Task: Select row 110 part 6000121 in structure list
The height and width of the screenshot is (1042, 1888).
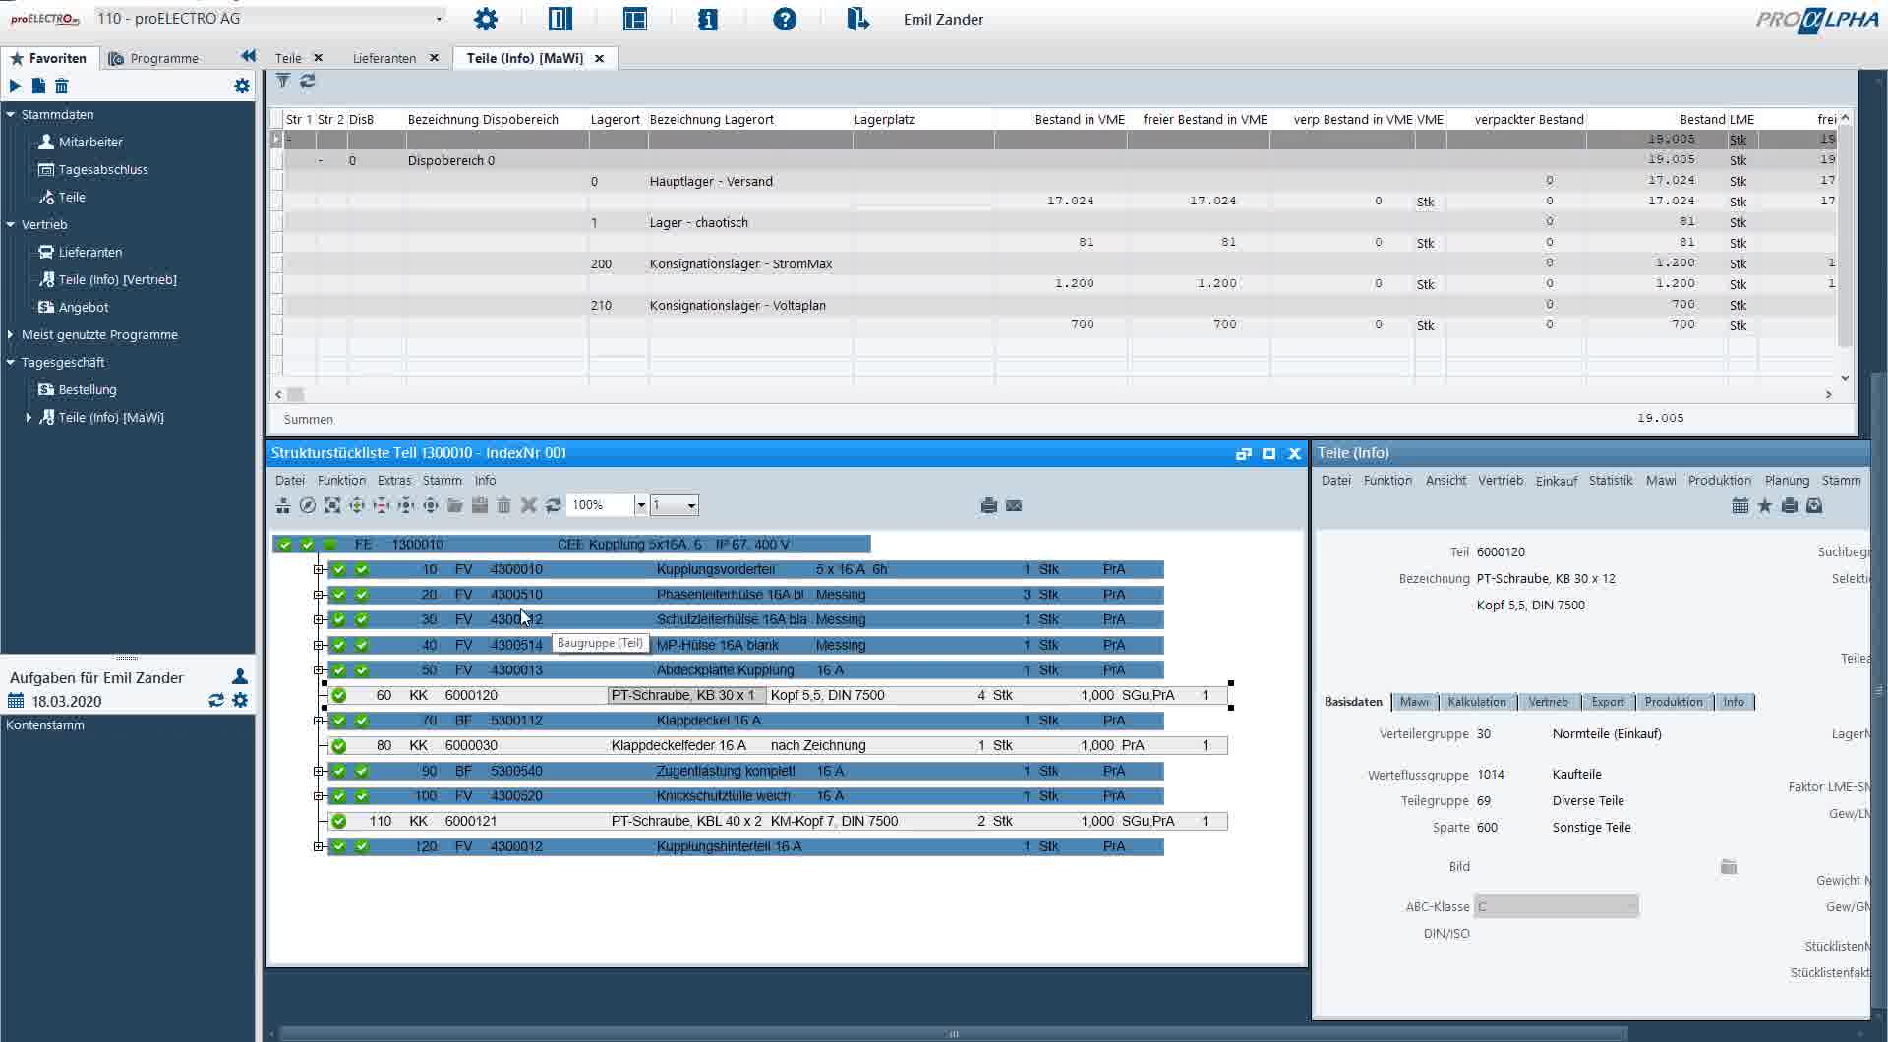Action: pyautogui.click(x=778, y=821)
